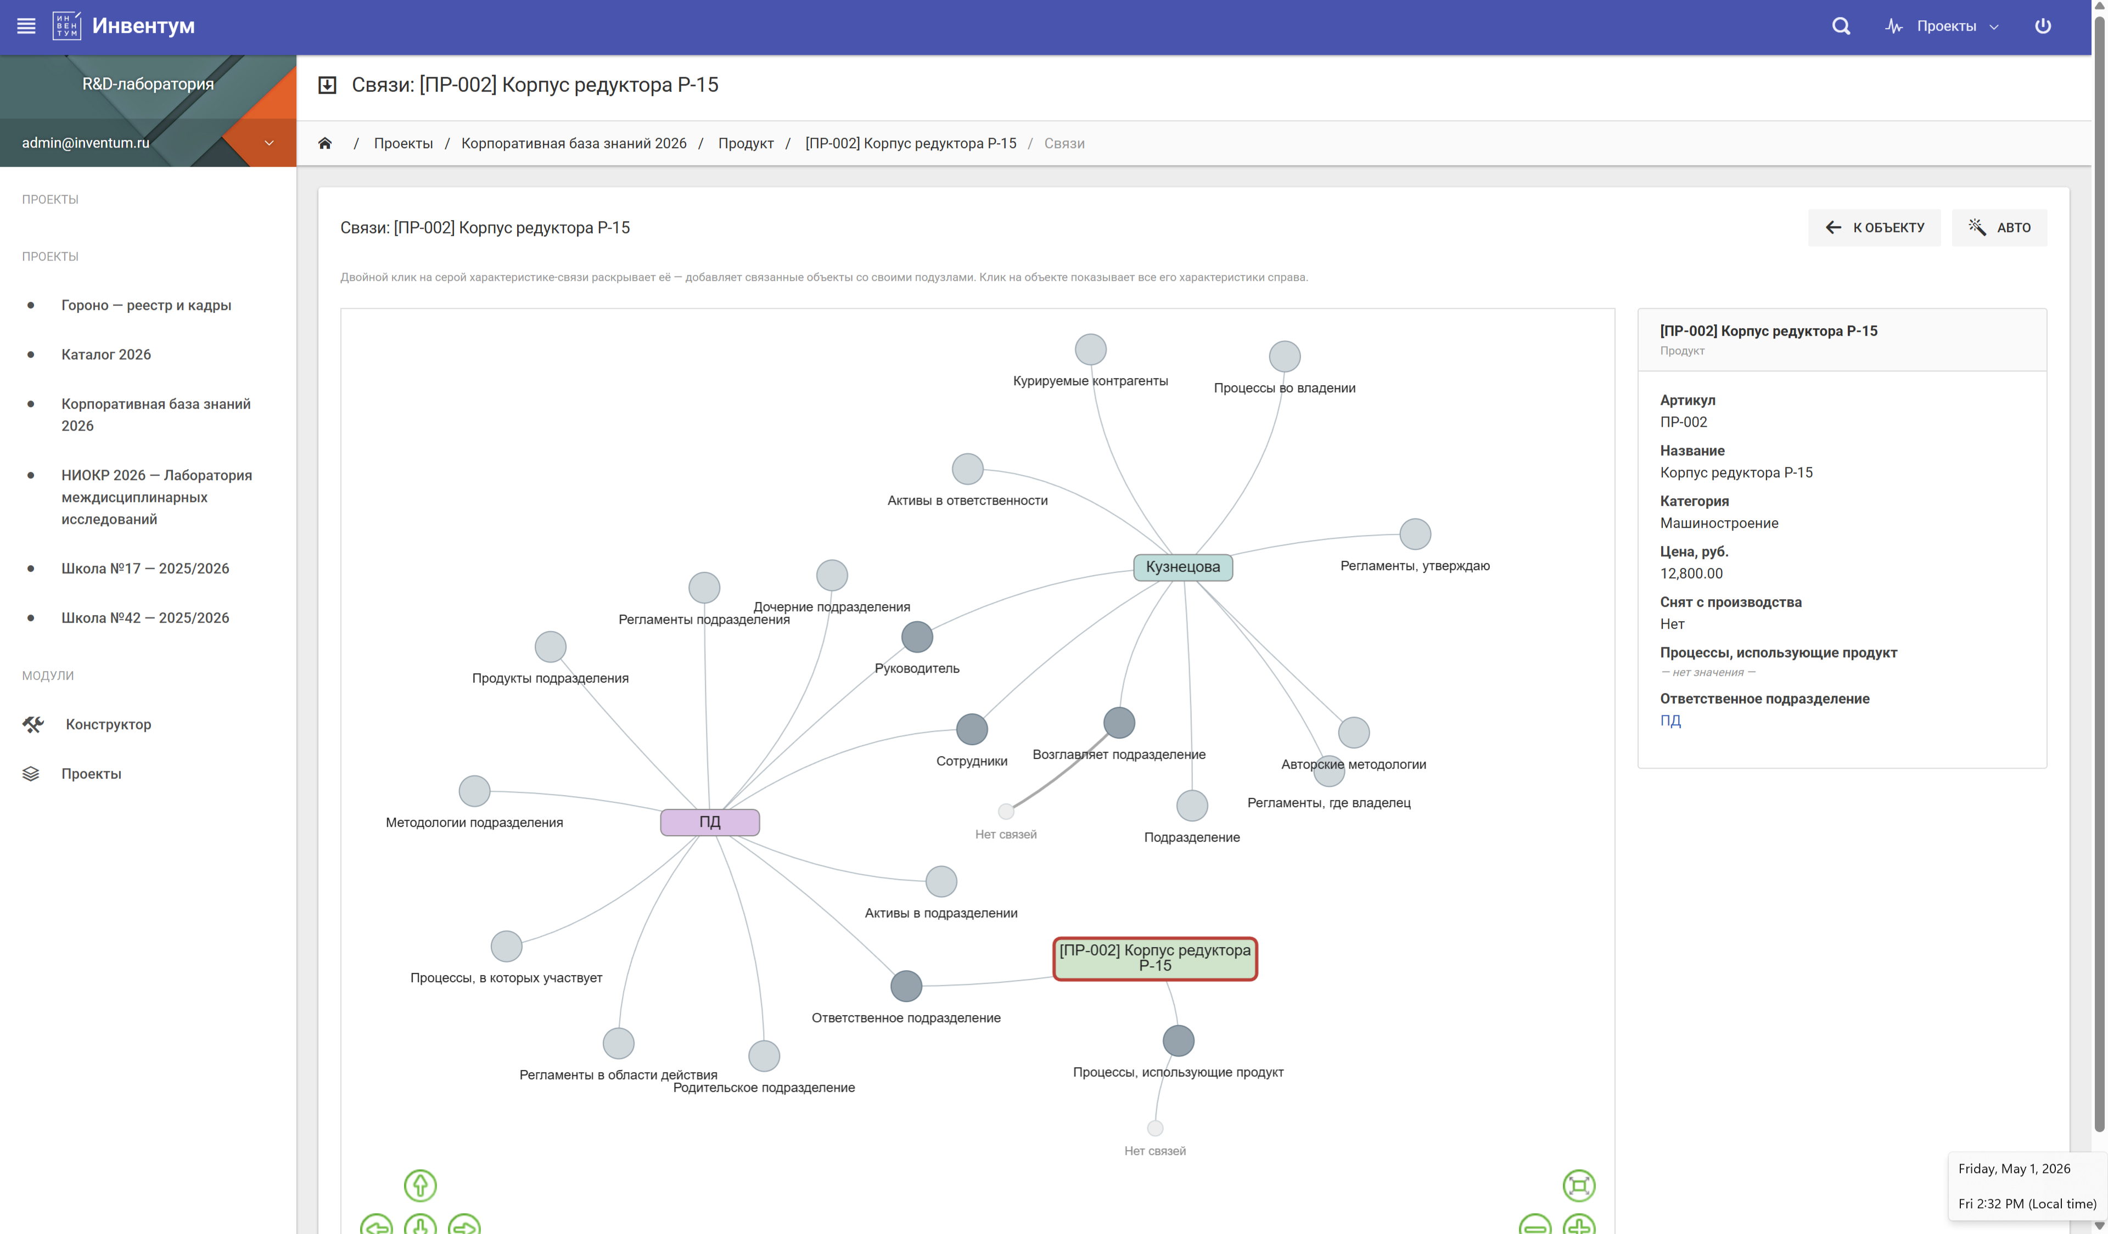Click the Родительское подразделение relation node
The height and width of the screenshot is (1234, 2108).
click(x=764, y=1056)
